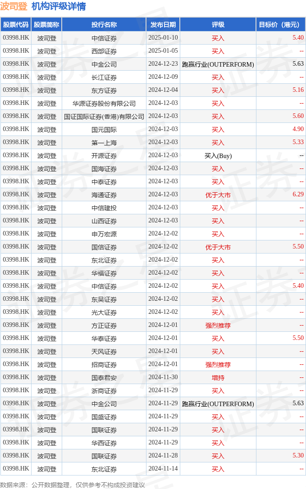Select the 天风证券 broker cell
Image resolution: width=306 pixels, height=489 pixels.
coord(104,352)
